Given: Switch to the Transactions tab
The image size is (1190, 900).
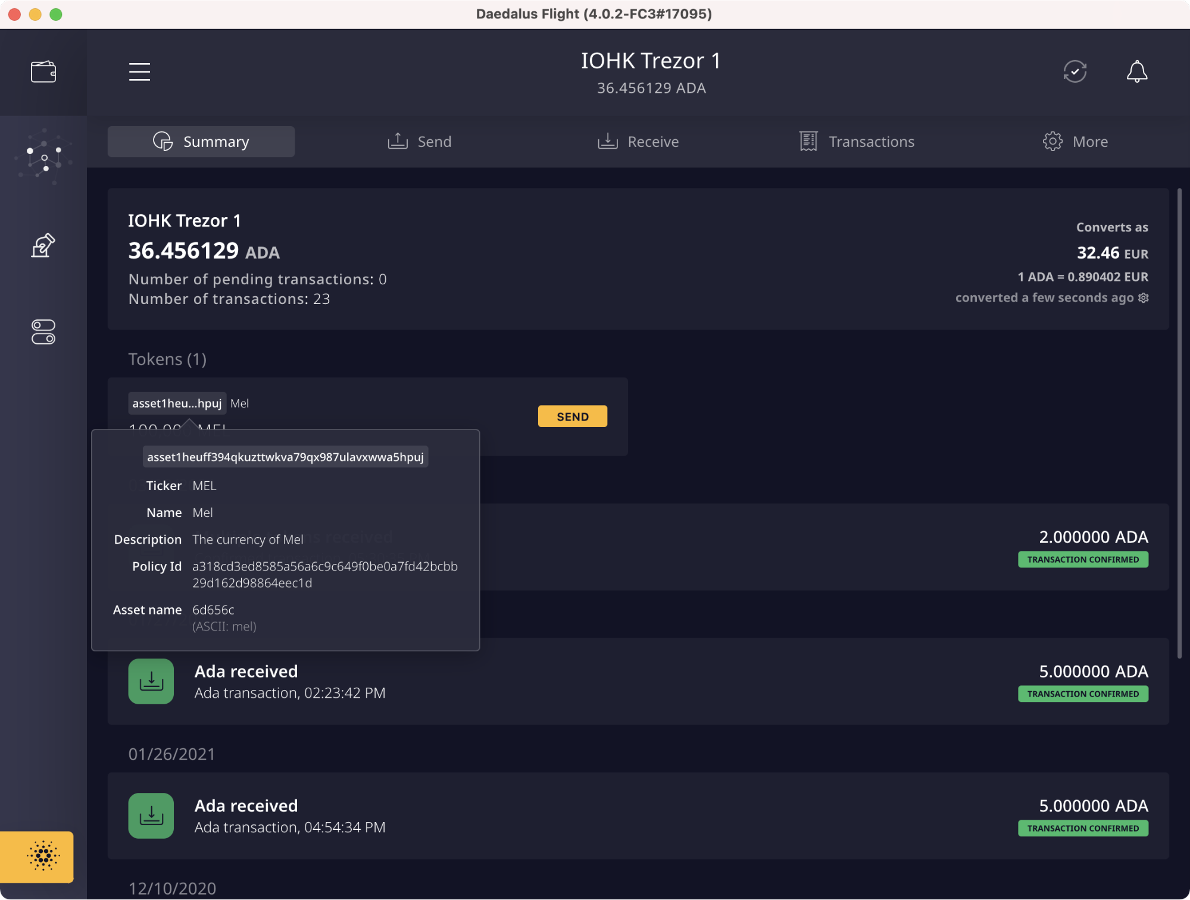Looking at the screenshot, I should pyautogui.click(x=857, y=142).
